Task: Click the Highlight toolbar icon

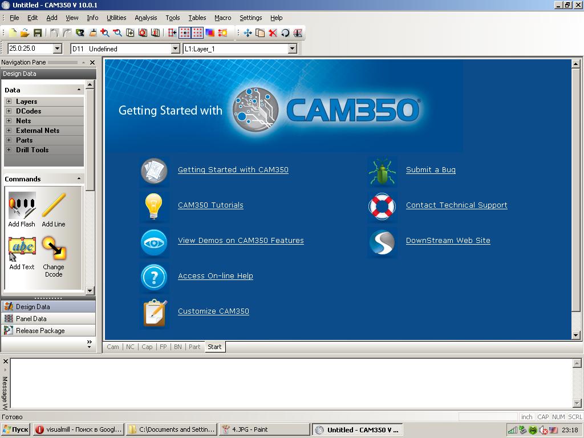Action: click(223, 33)
